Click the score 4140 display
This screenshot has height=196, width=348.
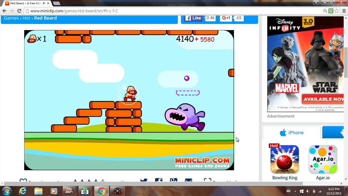pyautogui.click(x=185, y=39)
